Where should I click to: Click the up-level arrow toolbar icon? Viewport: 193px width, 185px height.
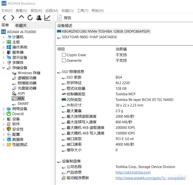click(21, 17)
